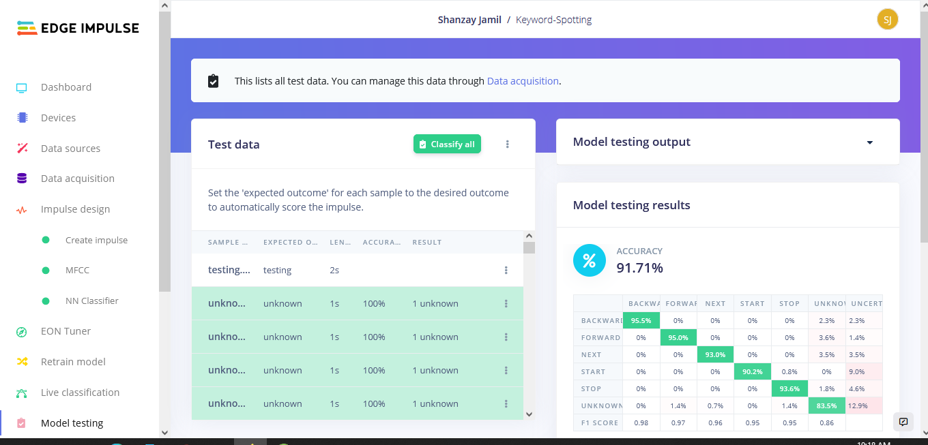Open the Test data panel three-dot menu
928x445 pixels.
[507, 144]
